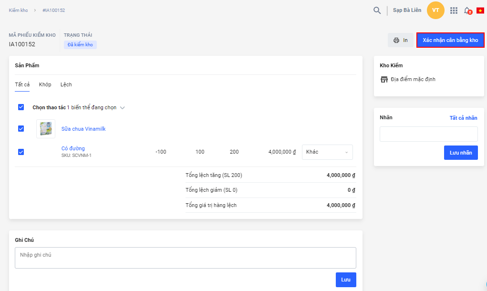Select the Tất cả tab
This screenshot has width=487, height=291.
click(22, 84)
